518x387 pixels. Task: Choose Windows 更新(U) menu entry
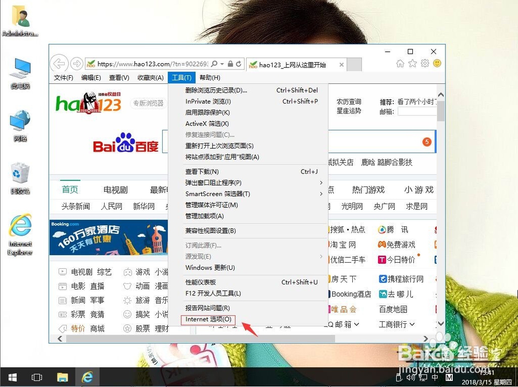tap(249, 268)
